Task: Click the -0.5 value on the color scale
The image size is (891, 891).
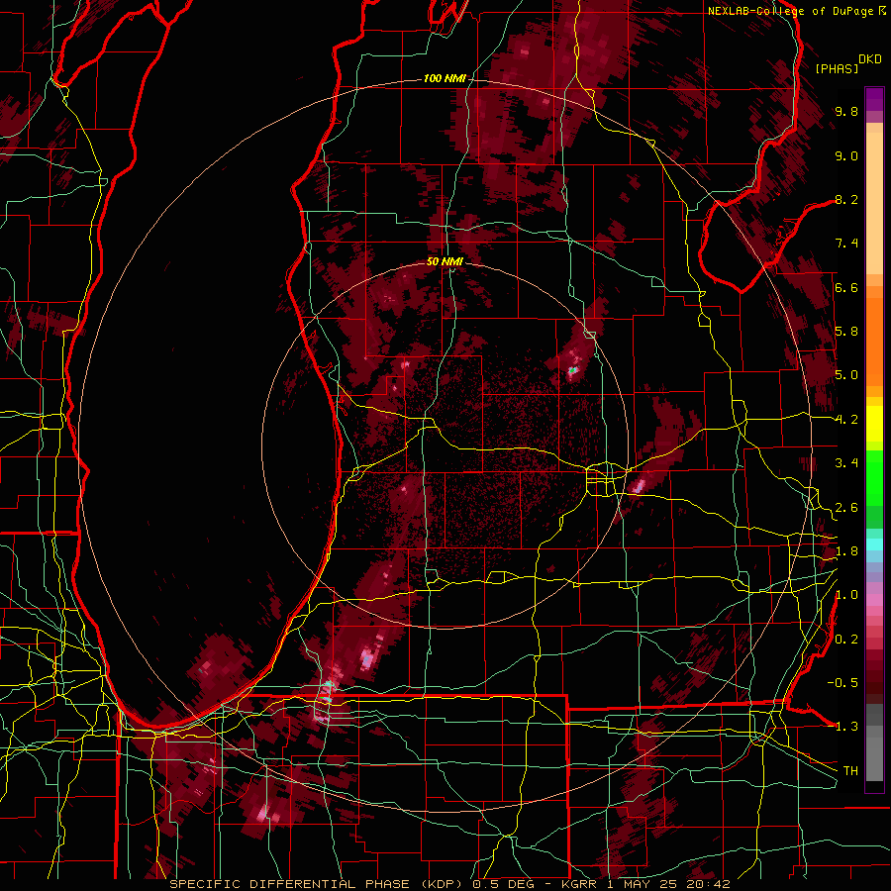Action: pos(842,682)
